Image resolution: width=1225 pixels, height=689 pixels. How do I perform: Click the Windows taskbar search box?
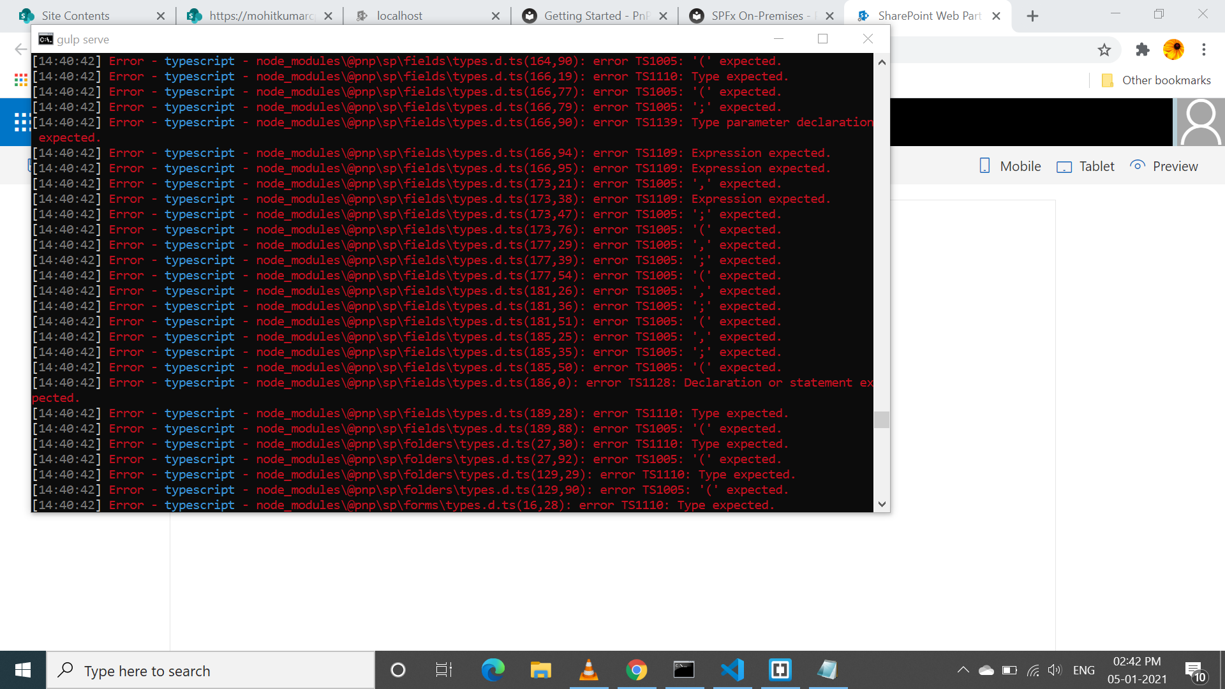click(x=211, y=670)
